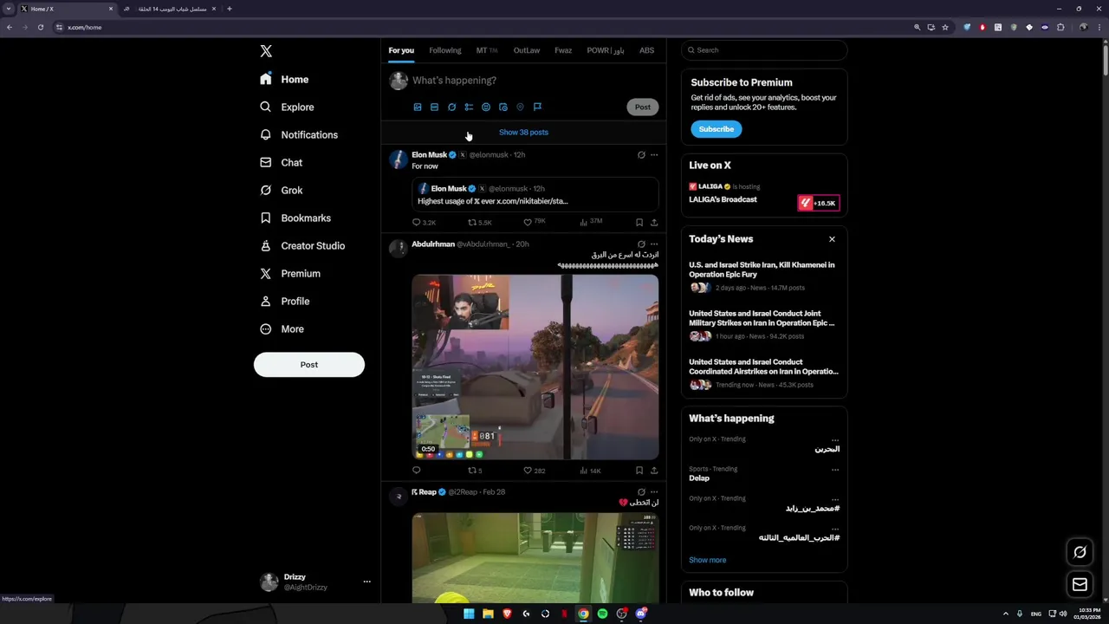
Task: Switch to the OutLaw tab
Action: tap(527, 50)
